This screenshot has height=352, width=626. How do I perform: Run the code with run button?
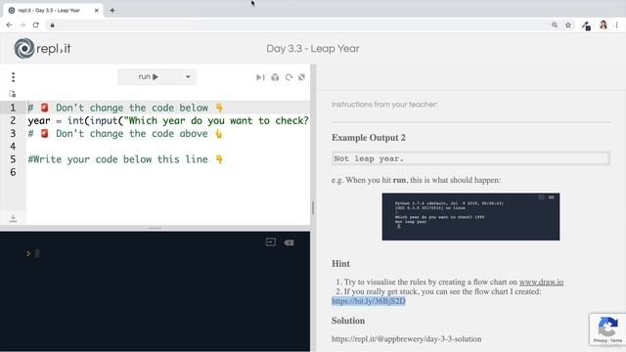(148, 76)
